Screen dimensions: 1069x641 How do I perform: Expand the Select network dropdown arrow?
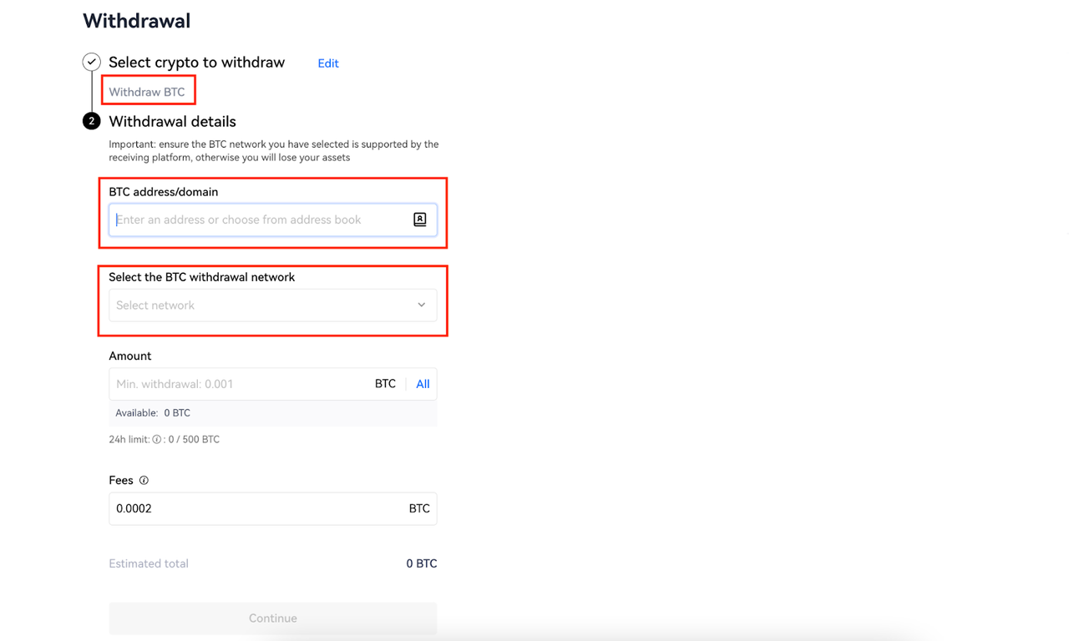[422, 305]
